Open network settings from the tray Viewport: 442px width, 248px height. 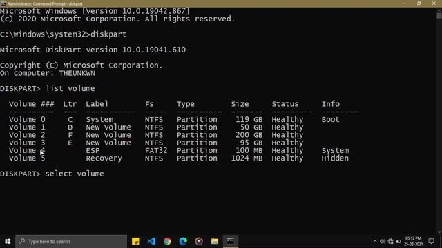coord(390,242)
